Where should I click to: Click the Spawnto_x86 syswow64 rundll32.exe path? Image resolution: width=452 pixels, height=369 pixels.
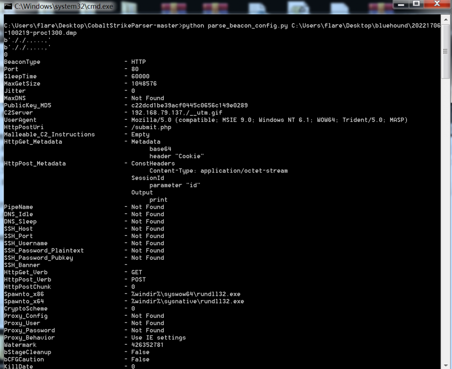[x=186, y=294]
